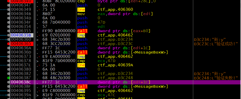Click bytes FF90 B0000000 in the bytes column
Screen dimensions: 241x99
click(59, 31)
